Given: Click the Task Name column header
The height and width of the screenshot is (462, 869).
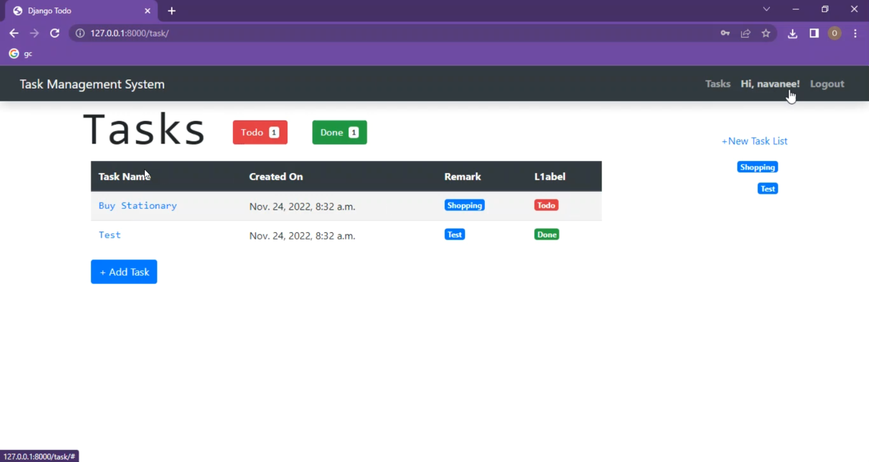Looking at the screenshot, I should [x=124, y=177].
